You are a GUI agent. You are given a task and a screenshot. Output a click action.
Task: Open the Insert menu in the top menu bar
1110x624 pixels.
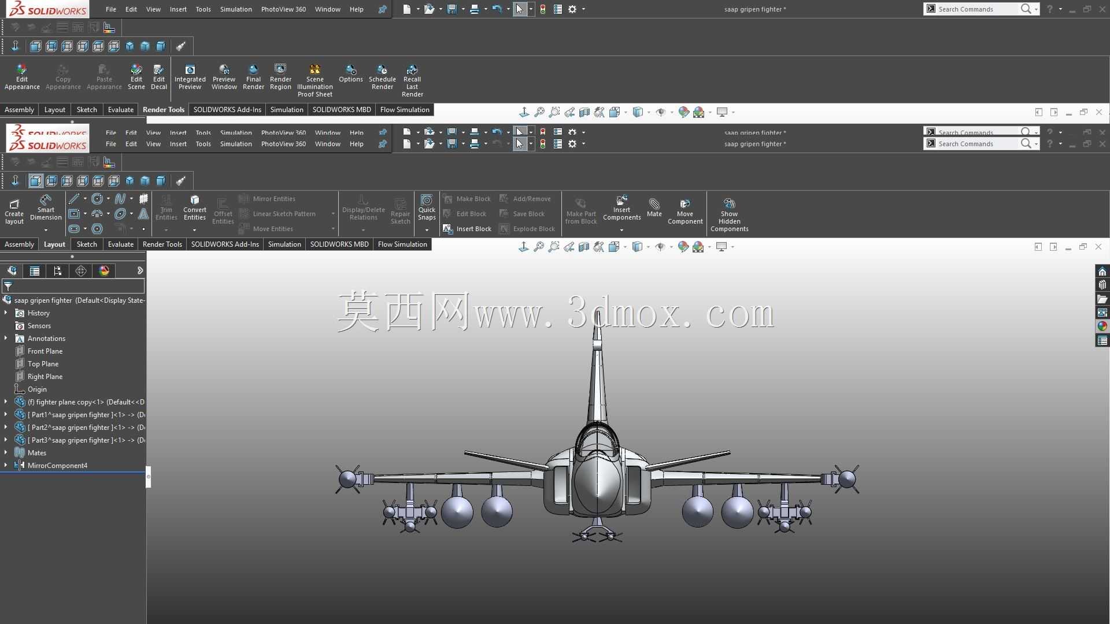coord(178,9)
